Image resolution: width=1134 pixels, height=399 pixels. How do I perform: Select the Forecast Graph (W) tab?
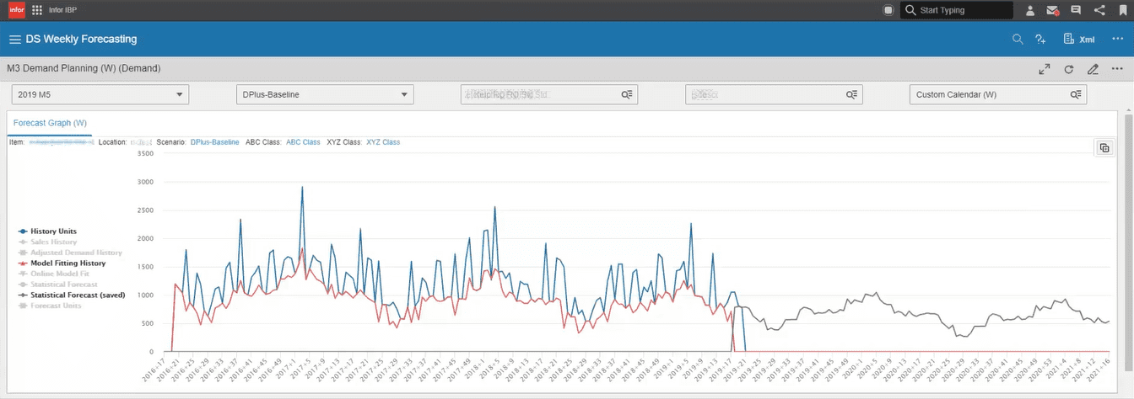click(50, 123)
